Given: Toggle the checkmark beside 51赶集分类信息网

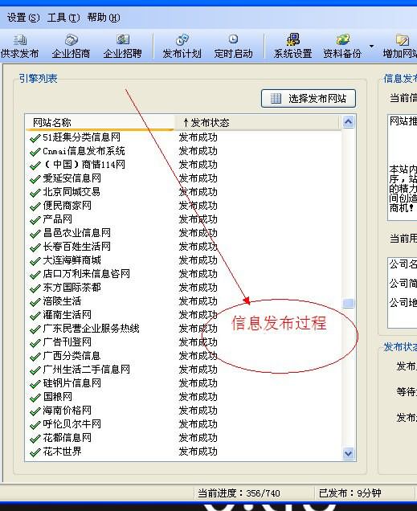Looking at the screenshot, I should point(35,138).
